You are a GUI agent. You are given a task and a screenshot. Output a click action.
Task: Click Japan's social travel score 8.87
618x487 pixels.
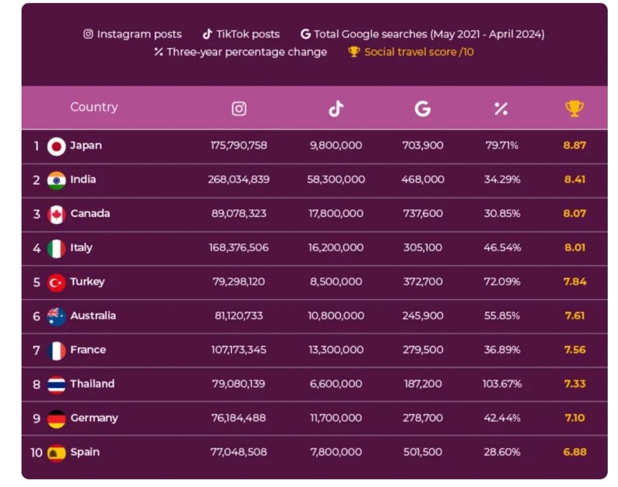pyautogui.click(x=574, y=145)
